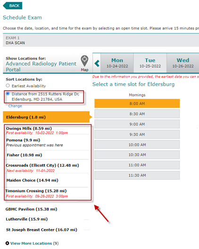The image size is (199, 249).
Task: Open the Wed 10-26-2022 date tab
Action: (183, 63)
